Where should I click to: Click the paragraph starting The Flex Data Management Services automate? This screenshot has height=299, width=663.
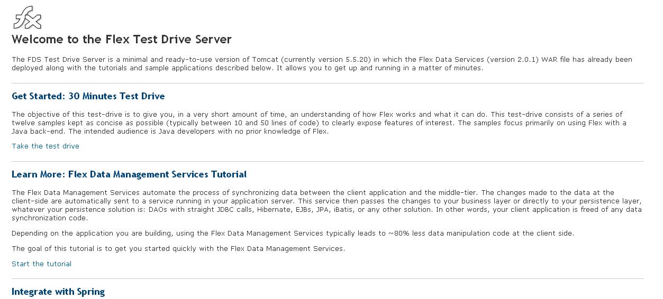pyautogui.click(x=326, y=205)
